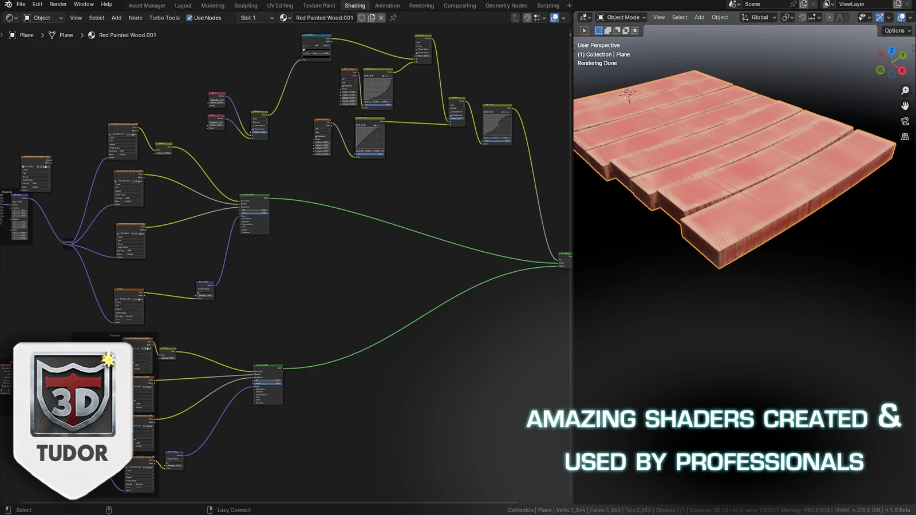Toggle the fake user shield on the material
This screenshot has height=515, width=916.
(362, 18)
